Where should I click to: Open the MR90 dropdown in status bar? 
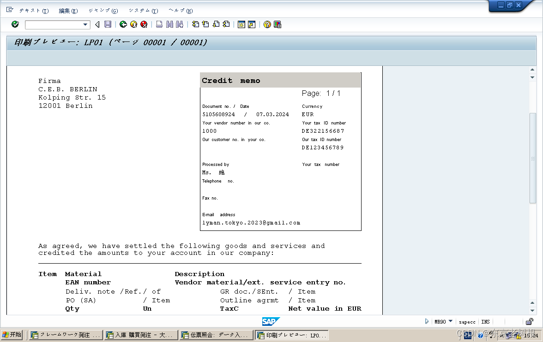point(450,322)
